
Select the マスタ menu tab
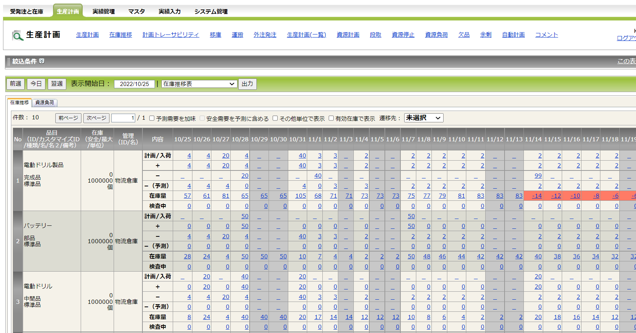[x=136, y=12]
